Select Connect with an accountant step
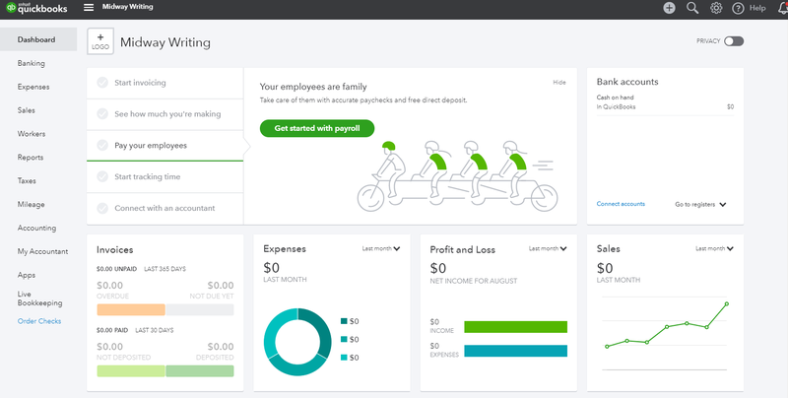The height and width of the screenshot is (398, 788). pos(164,208)
